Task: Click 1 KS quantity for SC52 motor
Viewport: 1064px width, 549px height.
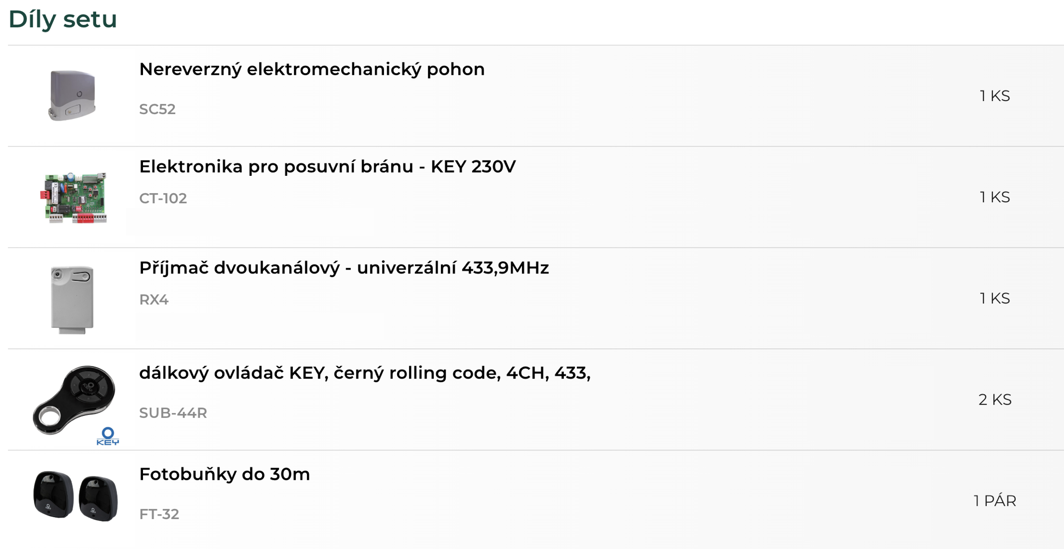Action: [995, 96]
